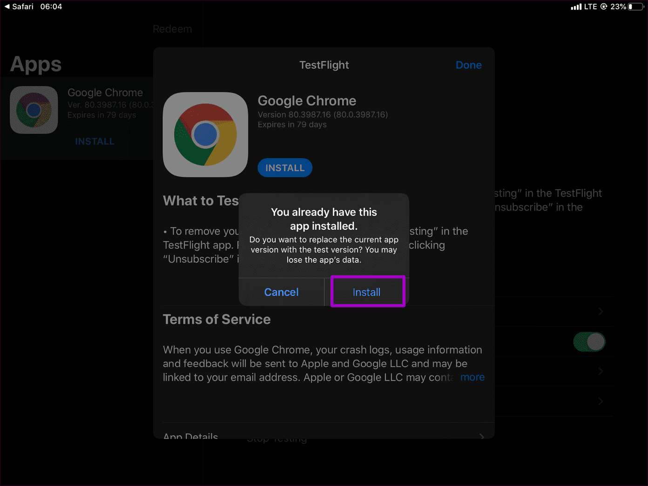
Task: Tap the large Google Chrome icon in the sheet
Action: pyautogui.click(x=205, y=134)
